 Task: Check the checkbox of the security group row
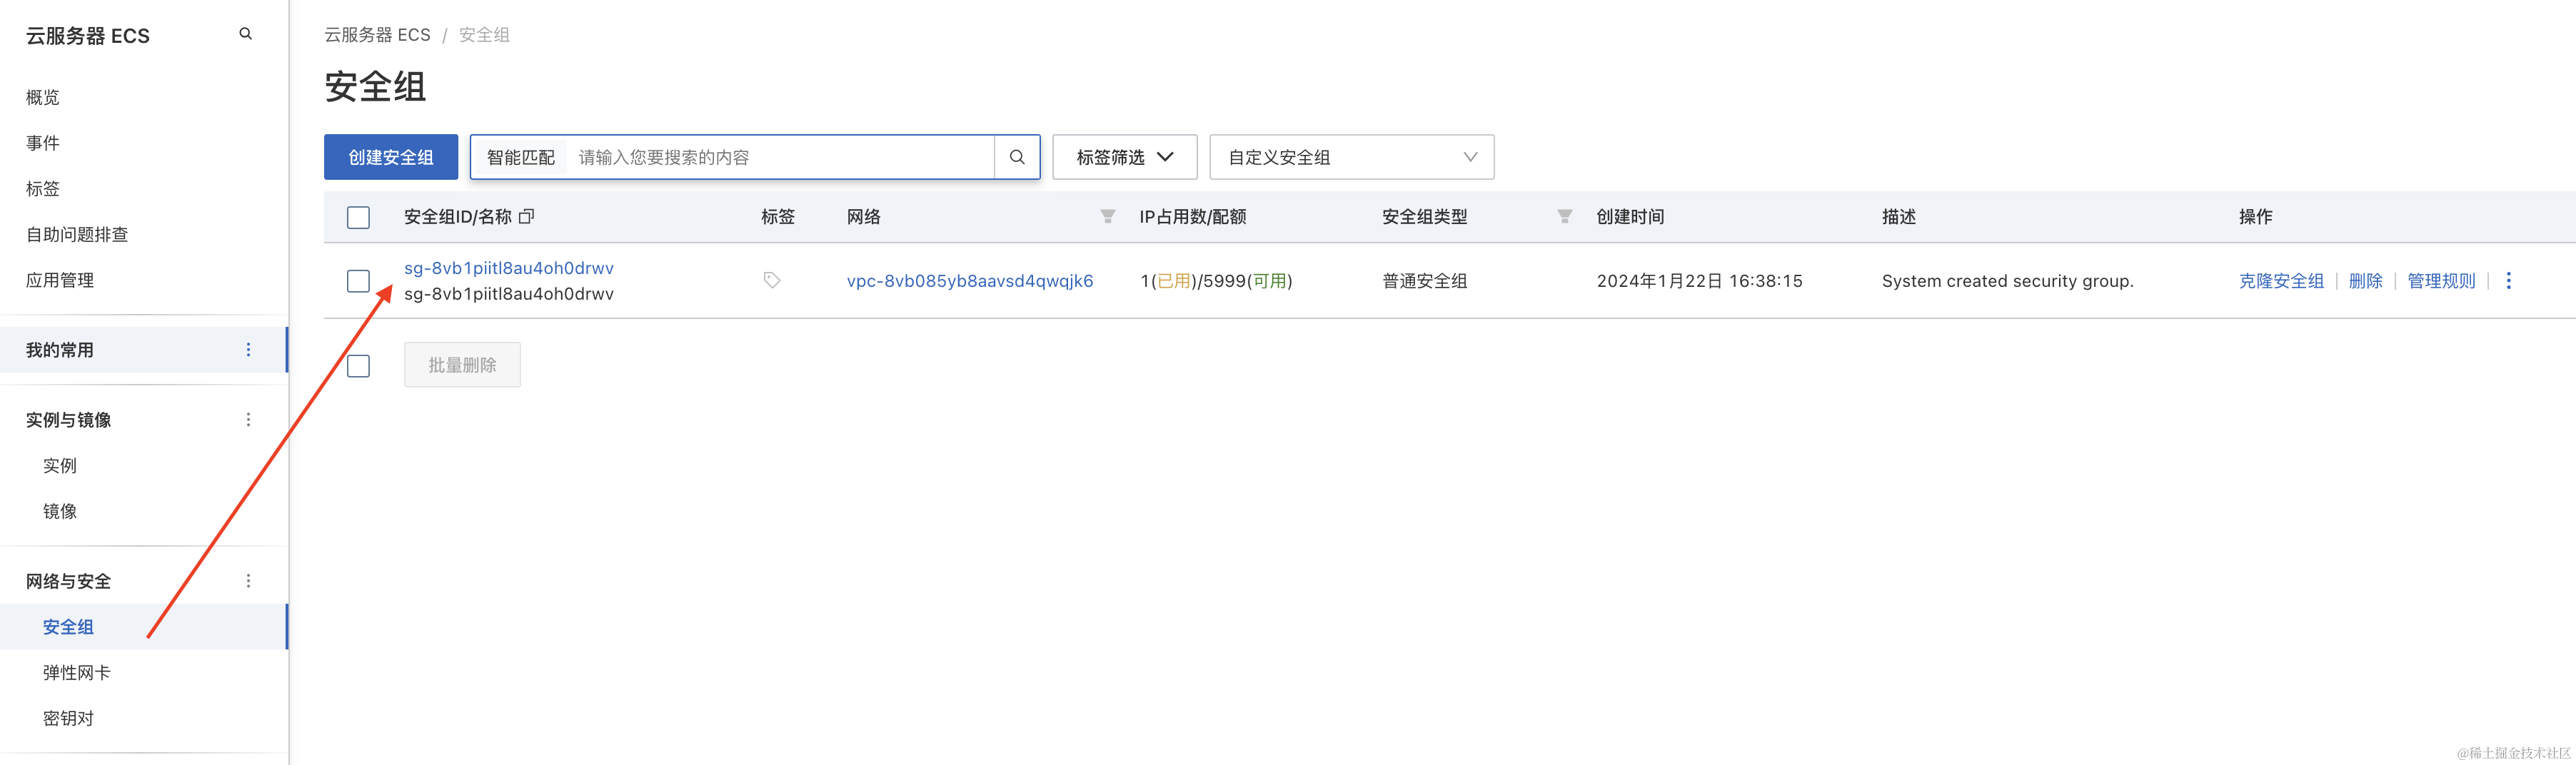point(358,281)
